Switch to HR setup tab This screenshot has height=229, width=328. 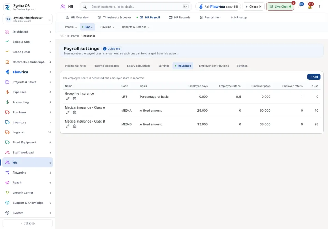point(239,17)
